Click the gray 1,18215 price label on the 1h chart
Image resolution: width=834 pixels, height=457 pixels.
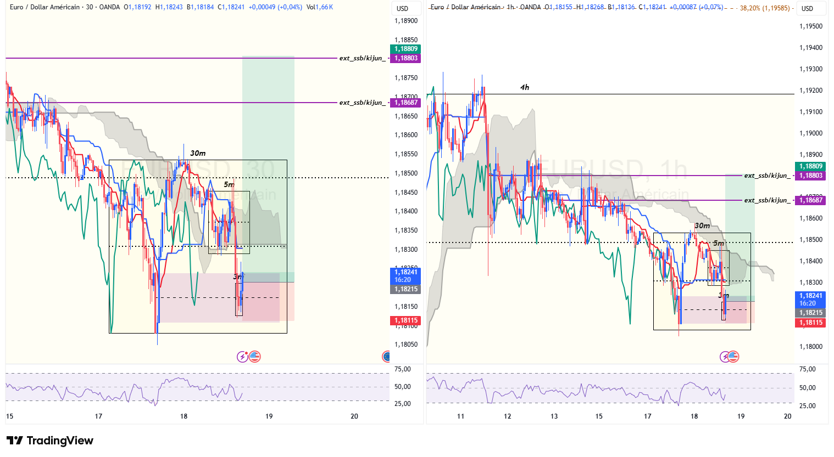(811, 313)
